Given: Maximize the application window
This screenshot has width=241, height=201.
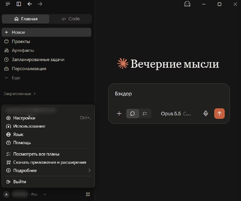Looking at the screenshot, I should [220, 4].
